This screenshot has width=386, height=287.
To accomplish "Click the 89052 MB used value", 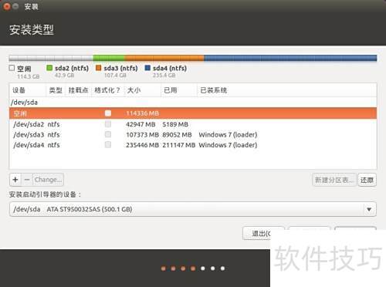I will (x=177, y=134).
